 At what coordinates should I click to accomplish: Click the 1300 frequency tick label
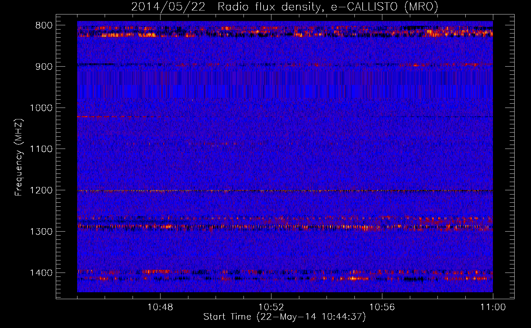(41, 232)
